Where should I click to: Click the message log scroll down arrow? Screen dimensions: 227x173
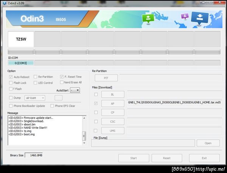point(84,143)
